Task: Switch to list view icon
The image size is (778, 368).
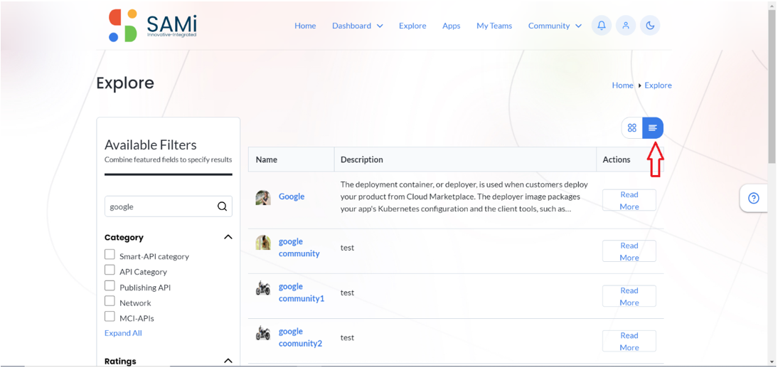Action: [x=652, y=128]
